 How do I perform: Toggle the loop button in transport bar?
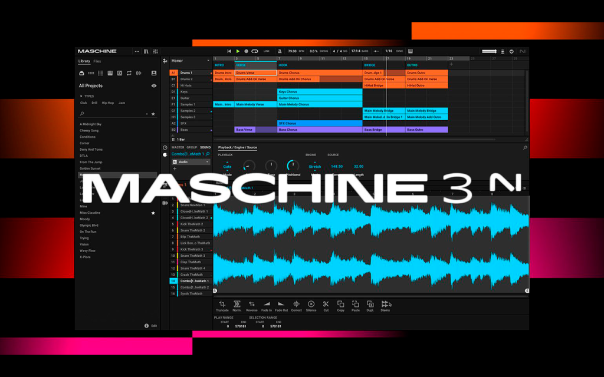[x=255, y=51]
